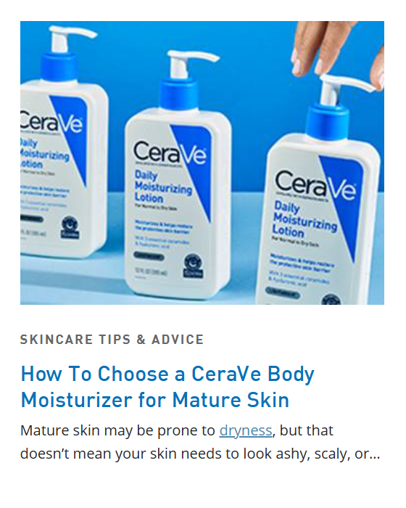Open the "Skincare Tips & Advice" category
This screenshot has height=508, width=406.
112,340
